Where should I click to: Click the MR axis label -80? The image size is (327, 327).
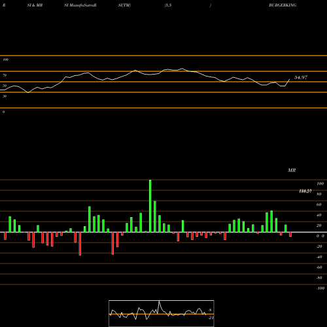tap(319, 278)
